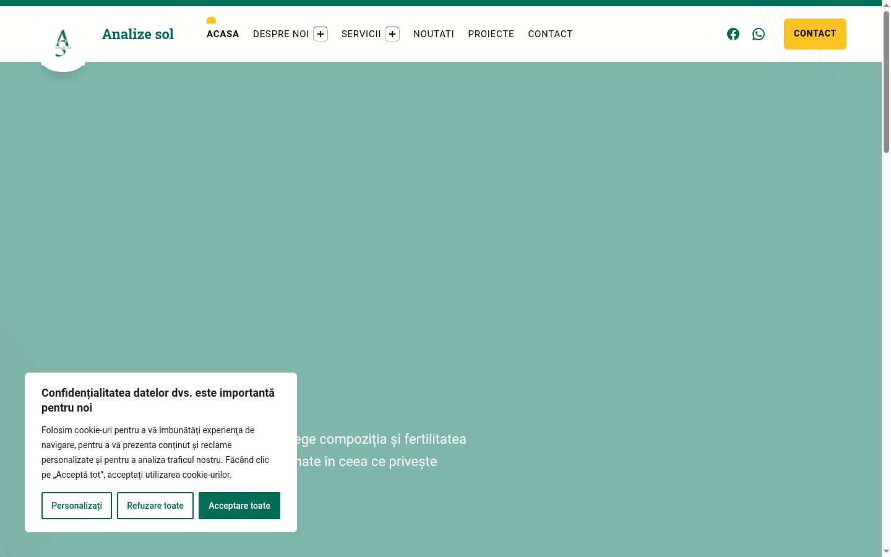Click the text 'Folosim cookie-uri pentru'

[x=90, y=430]
